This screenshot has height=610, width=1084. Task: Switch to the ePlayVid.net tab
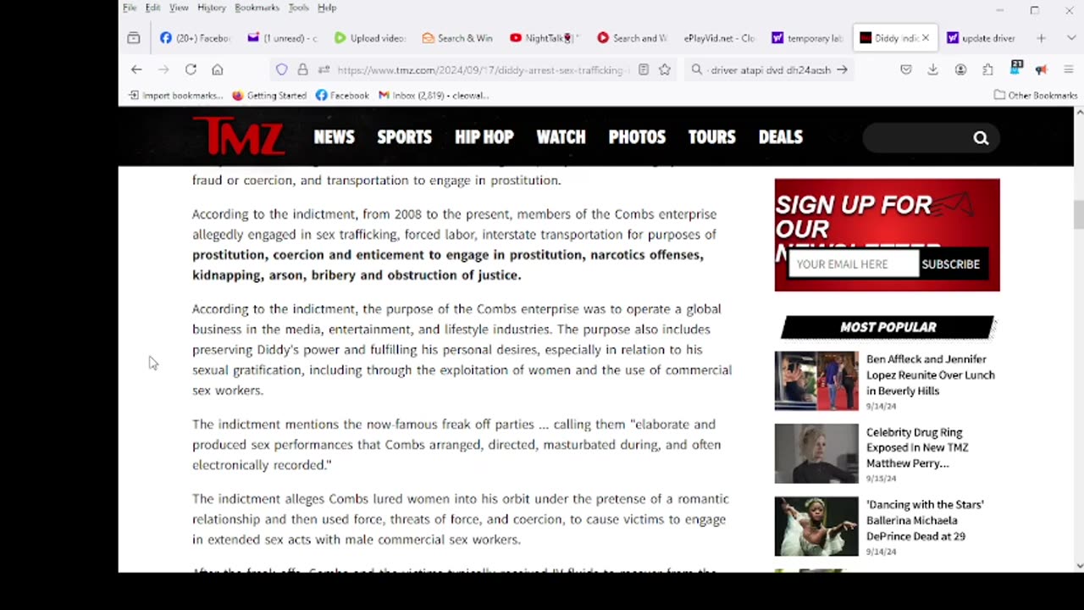(x=719, y=38)
